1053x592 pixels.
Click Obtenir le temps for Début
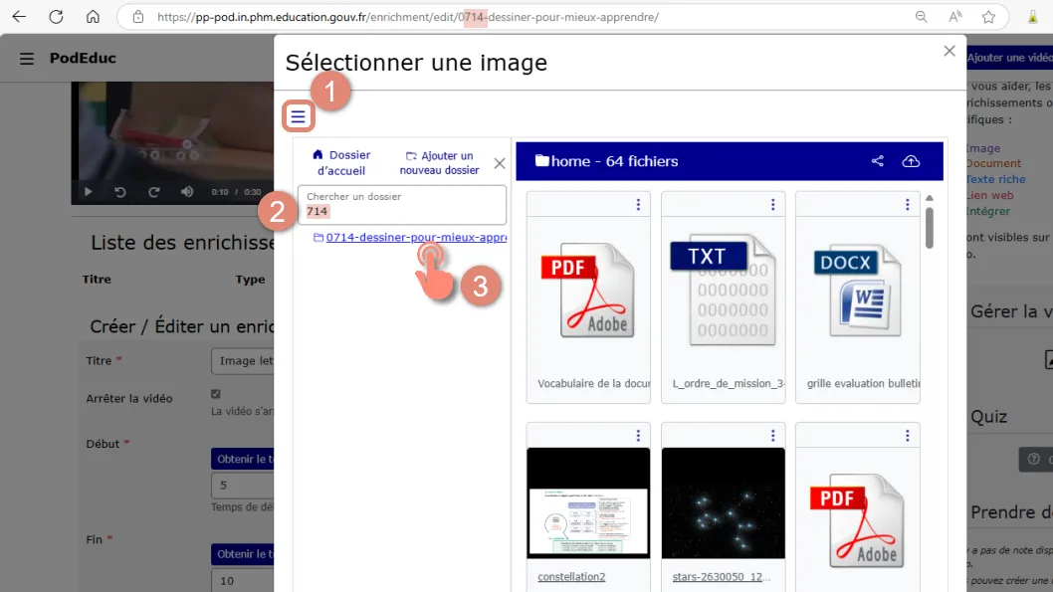tap(243, 459)
